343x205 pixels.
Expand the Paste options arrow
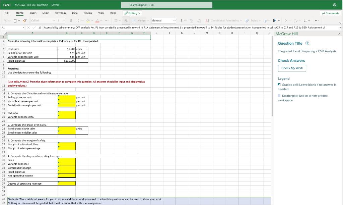click(19, 20)
